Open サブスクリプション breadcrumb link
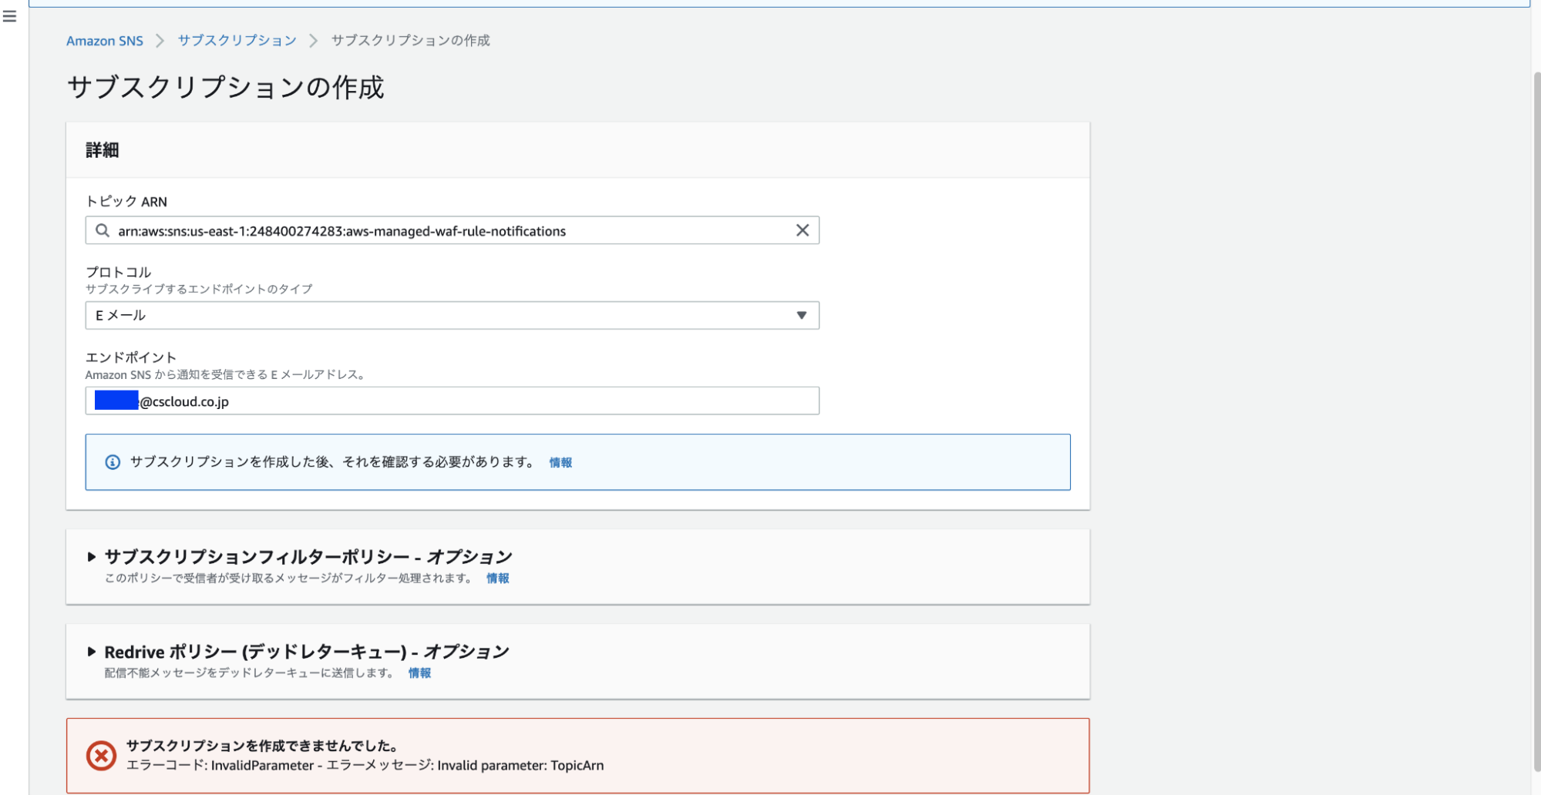Screen dimensions: 1541x795 point(237,40)
